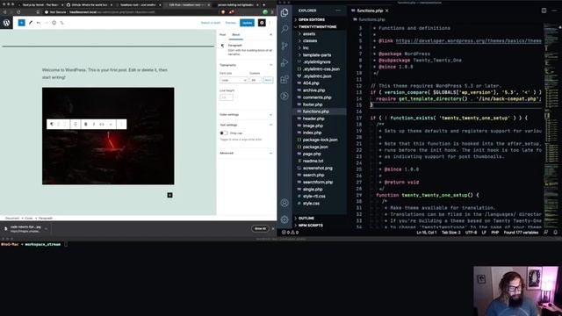
Task: Apply Italic in the block toolbar
Action: pos(94,124)
